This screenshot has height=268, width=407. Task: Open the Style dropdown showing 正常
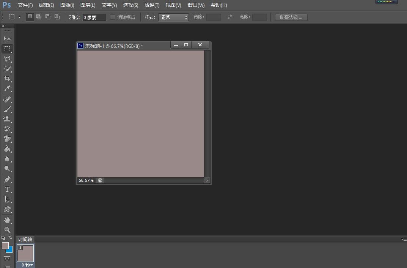(173, 17)
